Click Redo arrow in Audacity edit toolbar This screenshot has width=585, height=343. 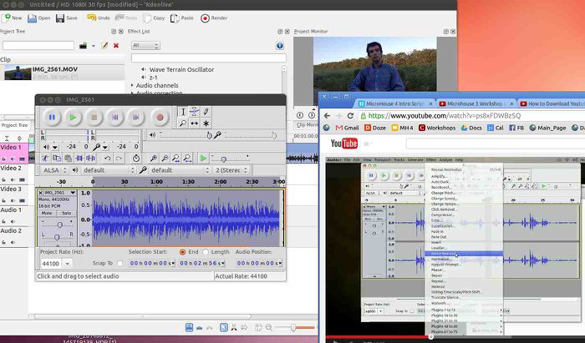[119, 159]
